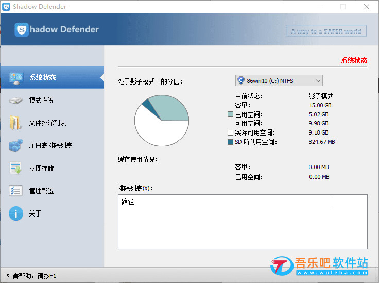This screenshot has width=379, height=283.
Task: Open the 关于 menu item
Action: coord(52,213)
